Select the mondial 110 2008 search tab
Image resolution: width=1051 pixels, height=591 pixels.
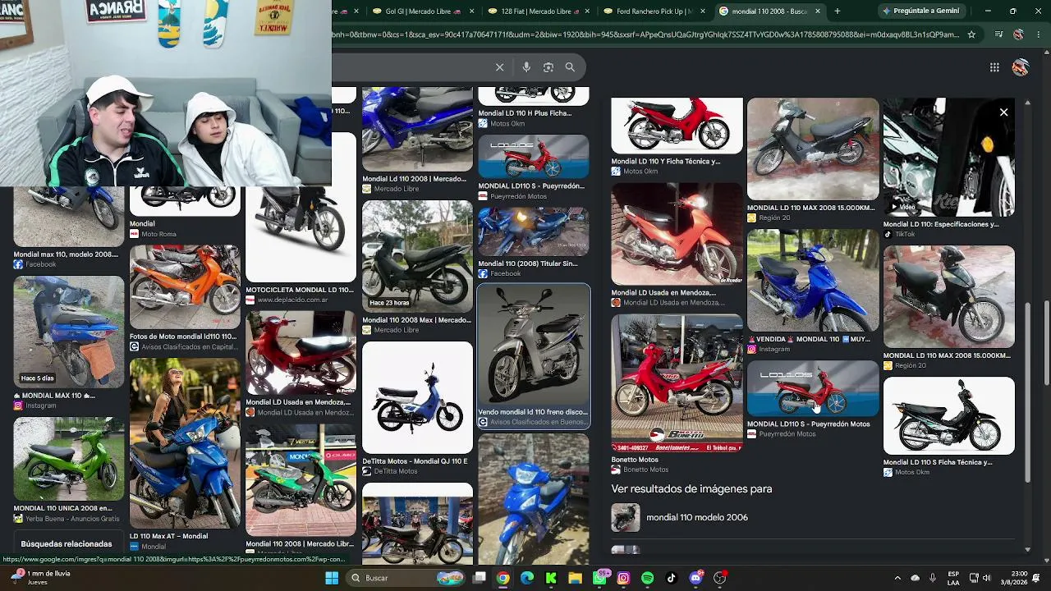(x=769, y=11)
